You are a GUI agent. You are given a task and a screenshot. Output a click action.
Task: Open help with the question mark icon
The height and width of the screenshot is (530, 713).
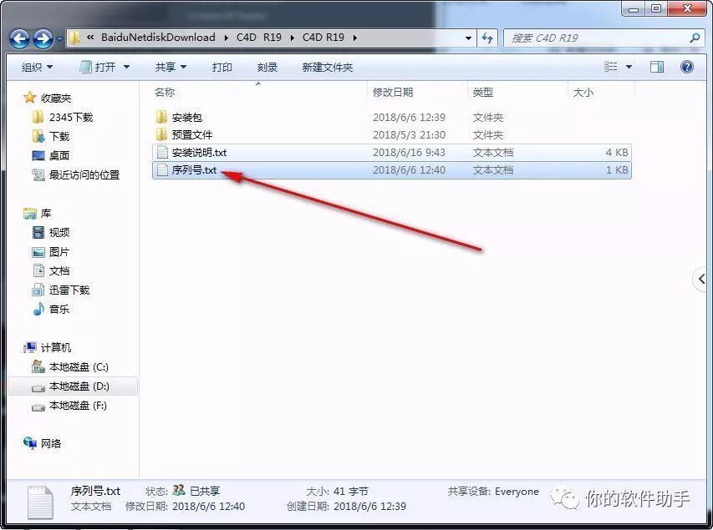pyautogui.click(x=686, y=68)
